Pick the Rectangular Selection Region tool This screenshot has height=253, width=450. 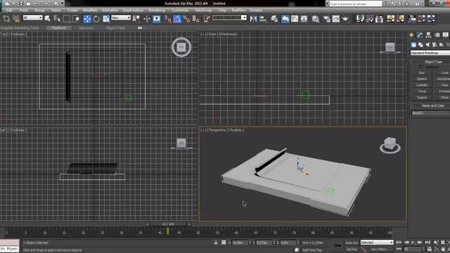click(67, 19)
